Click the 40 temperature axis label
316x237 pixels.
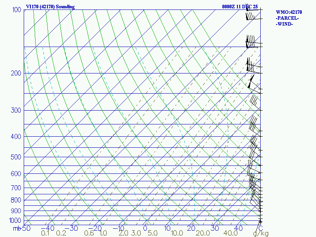point(239,228)
